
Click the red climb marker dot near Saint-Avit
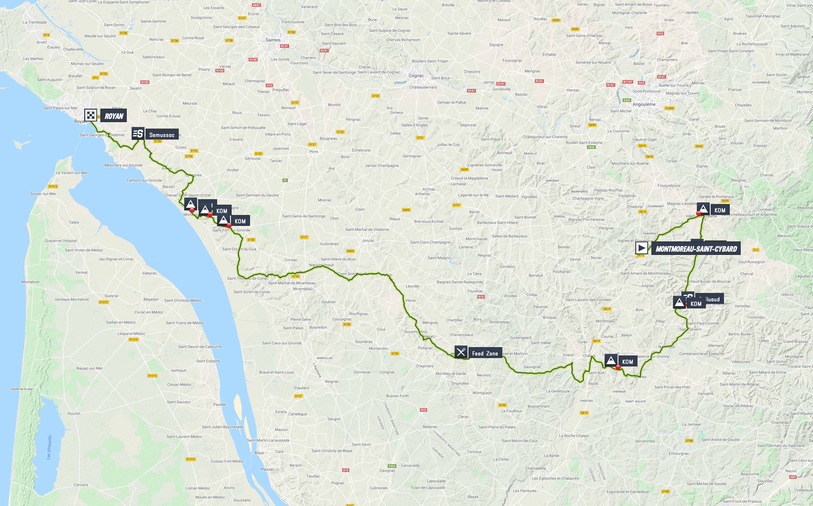(x=618, y=367)
